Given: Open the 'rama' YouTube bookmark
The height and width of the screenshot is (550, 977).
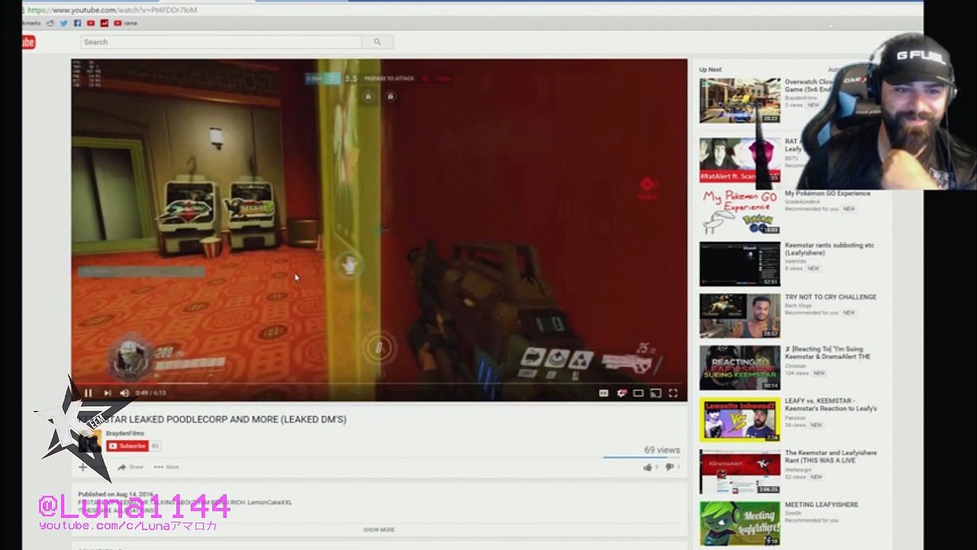Looking at the screenshot, I should click(126, 23).
